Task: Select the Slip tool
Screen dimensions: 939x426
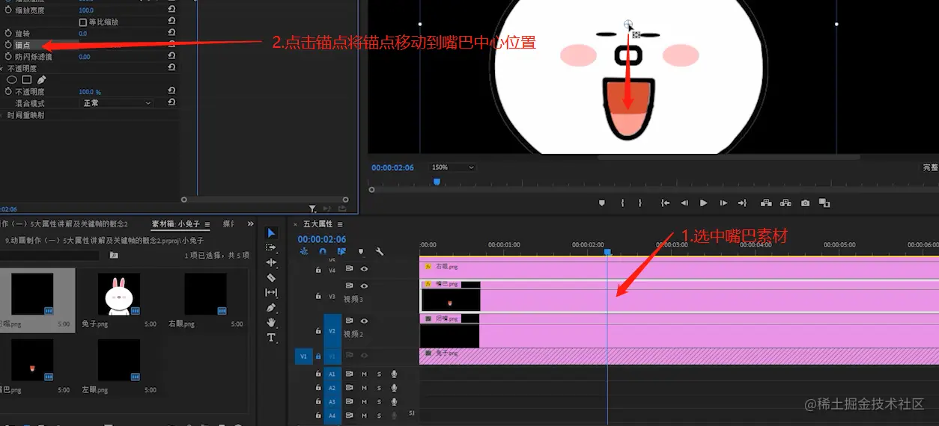Action: pos(271,292)
